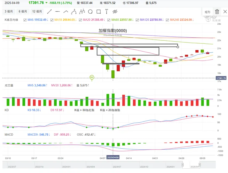This screenshot has width=228, height=173.
Task: Select the circle drawing tool
Action: coord(90,11)
